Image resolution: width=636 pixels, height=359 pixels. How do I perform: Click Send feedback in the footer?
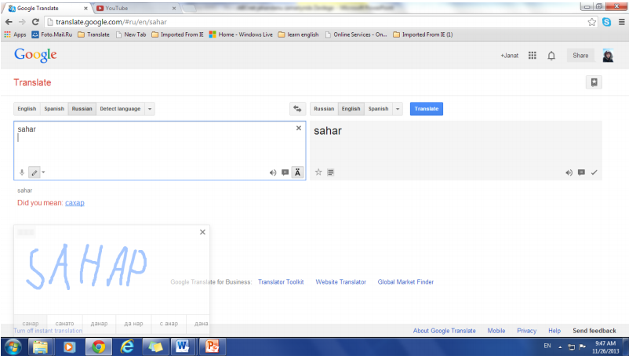point(594,331)
